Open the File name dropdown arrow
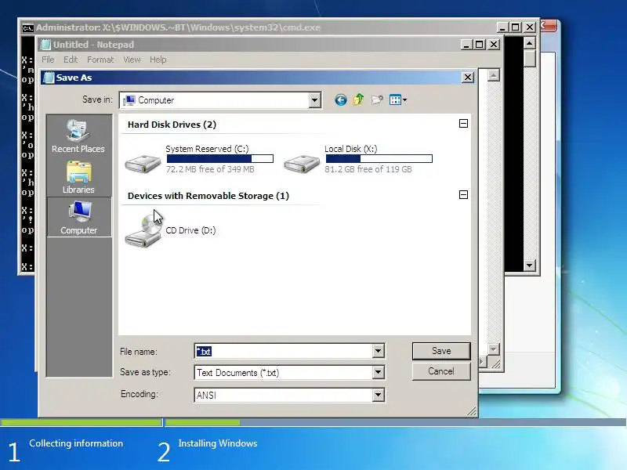627x470 pixels. click(x=378, y=351)
